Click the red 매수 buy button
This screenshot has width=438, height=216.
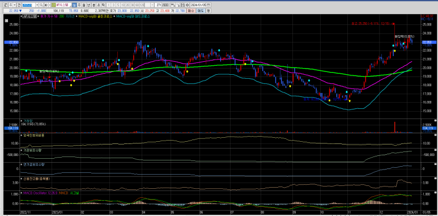pos(191,11)
